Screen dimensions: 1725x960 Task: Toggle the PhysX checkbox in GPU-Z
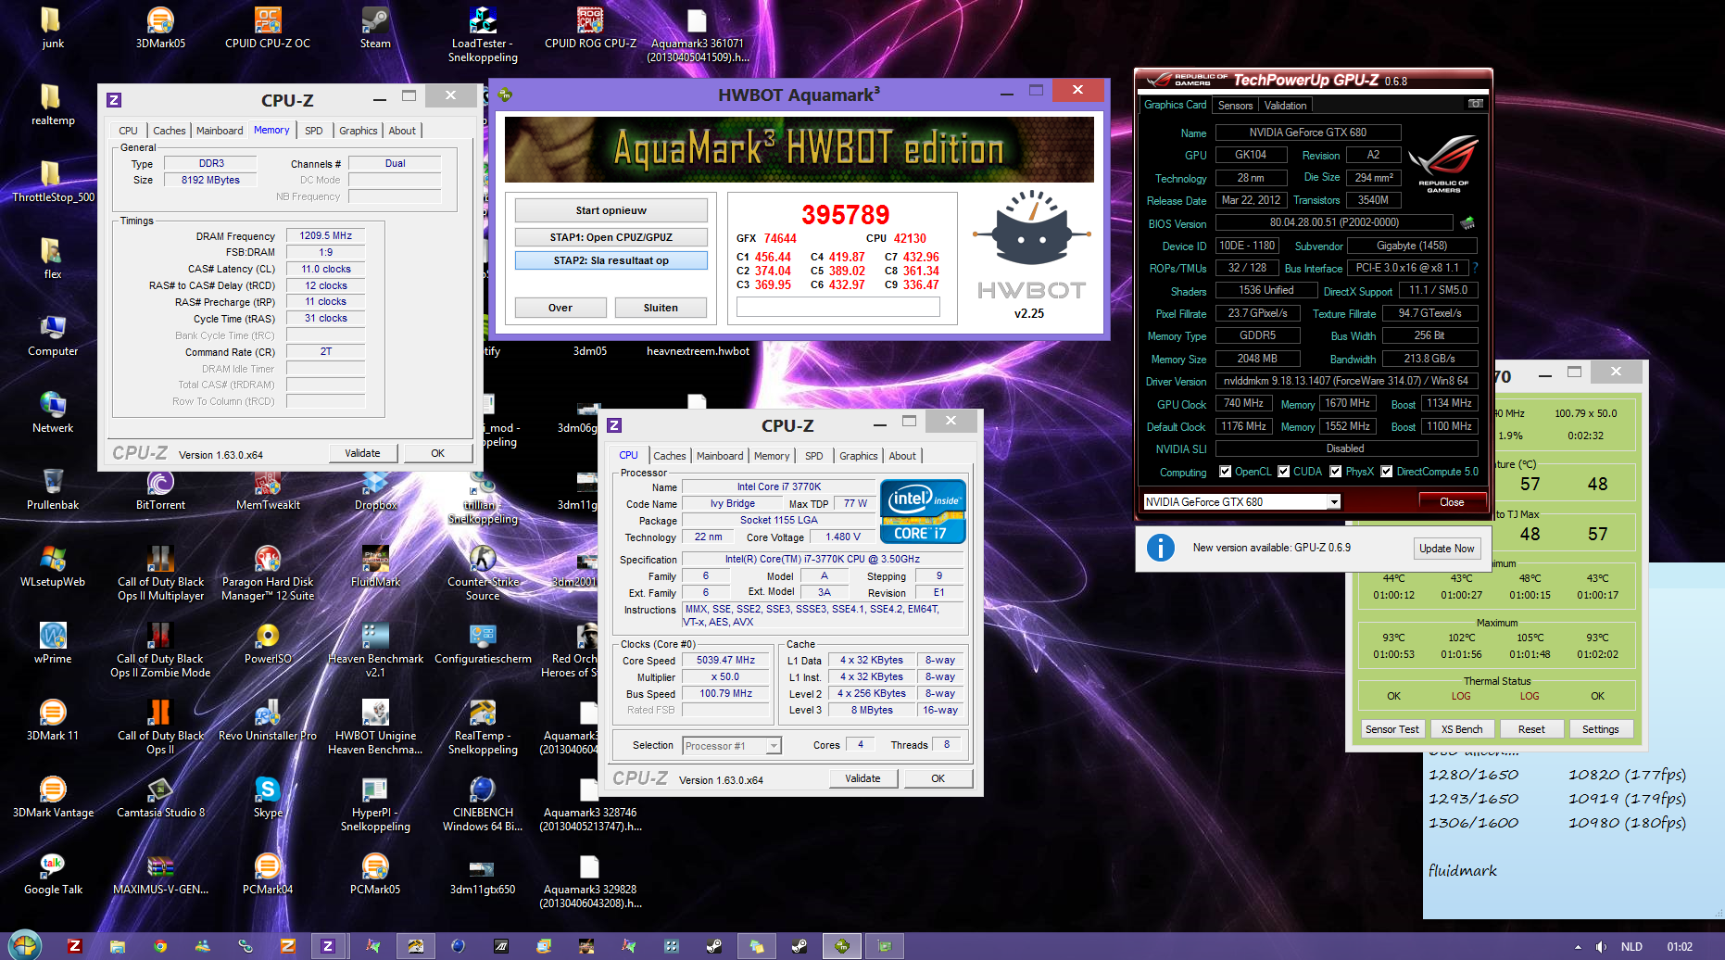1336,472
